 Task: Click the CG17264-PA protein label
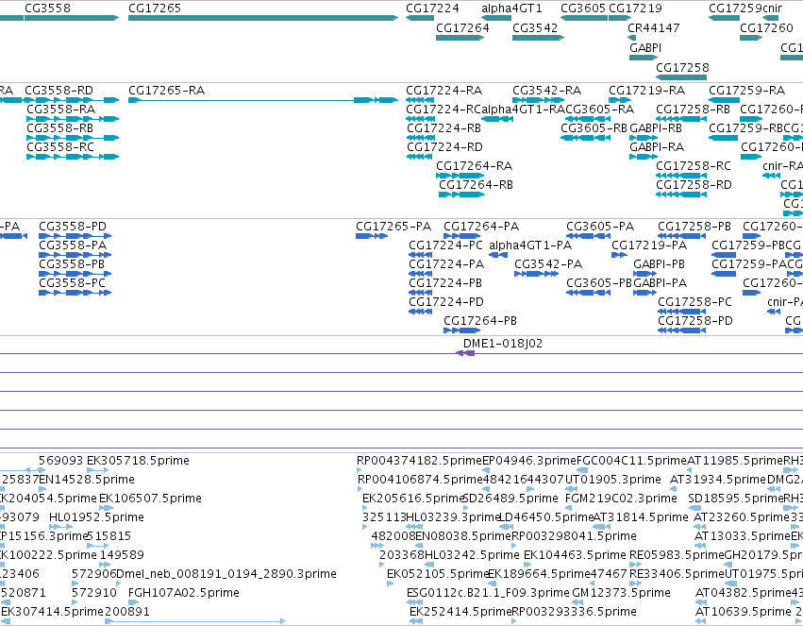coord(481,227)
